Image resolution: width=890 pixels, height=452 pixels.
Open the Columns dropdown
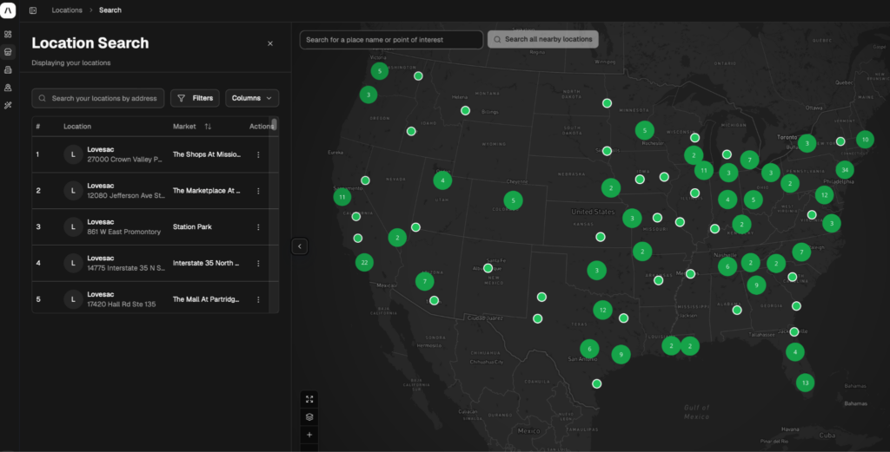(252, 98)
